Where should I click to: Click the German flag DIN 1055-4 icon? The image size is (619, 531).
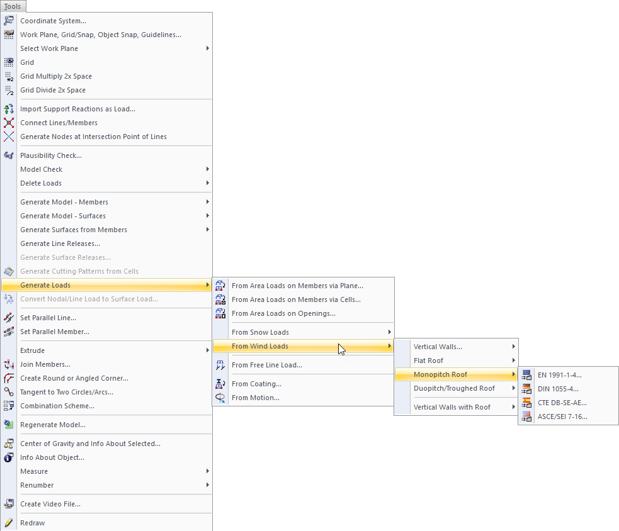pyautogui.click(x=527, y=389)
